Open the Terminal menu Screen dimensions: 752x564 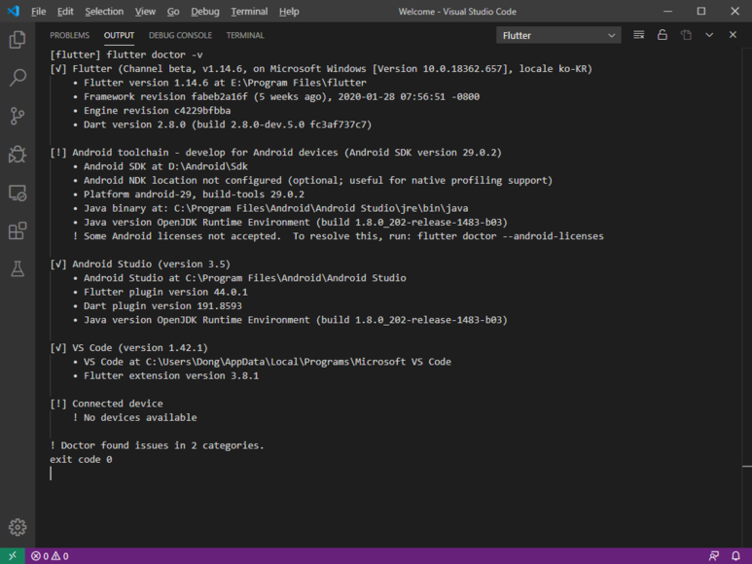[249, 12]
